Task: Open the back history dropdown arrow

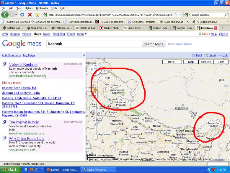Action: click(x=16, y=15)
